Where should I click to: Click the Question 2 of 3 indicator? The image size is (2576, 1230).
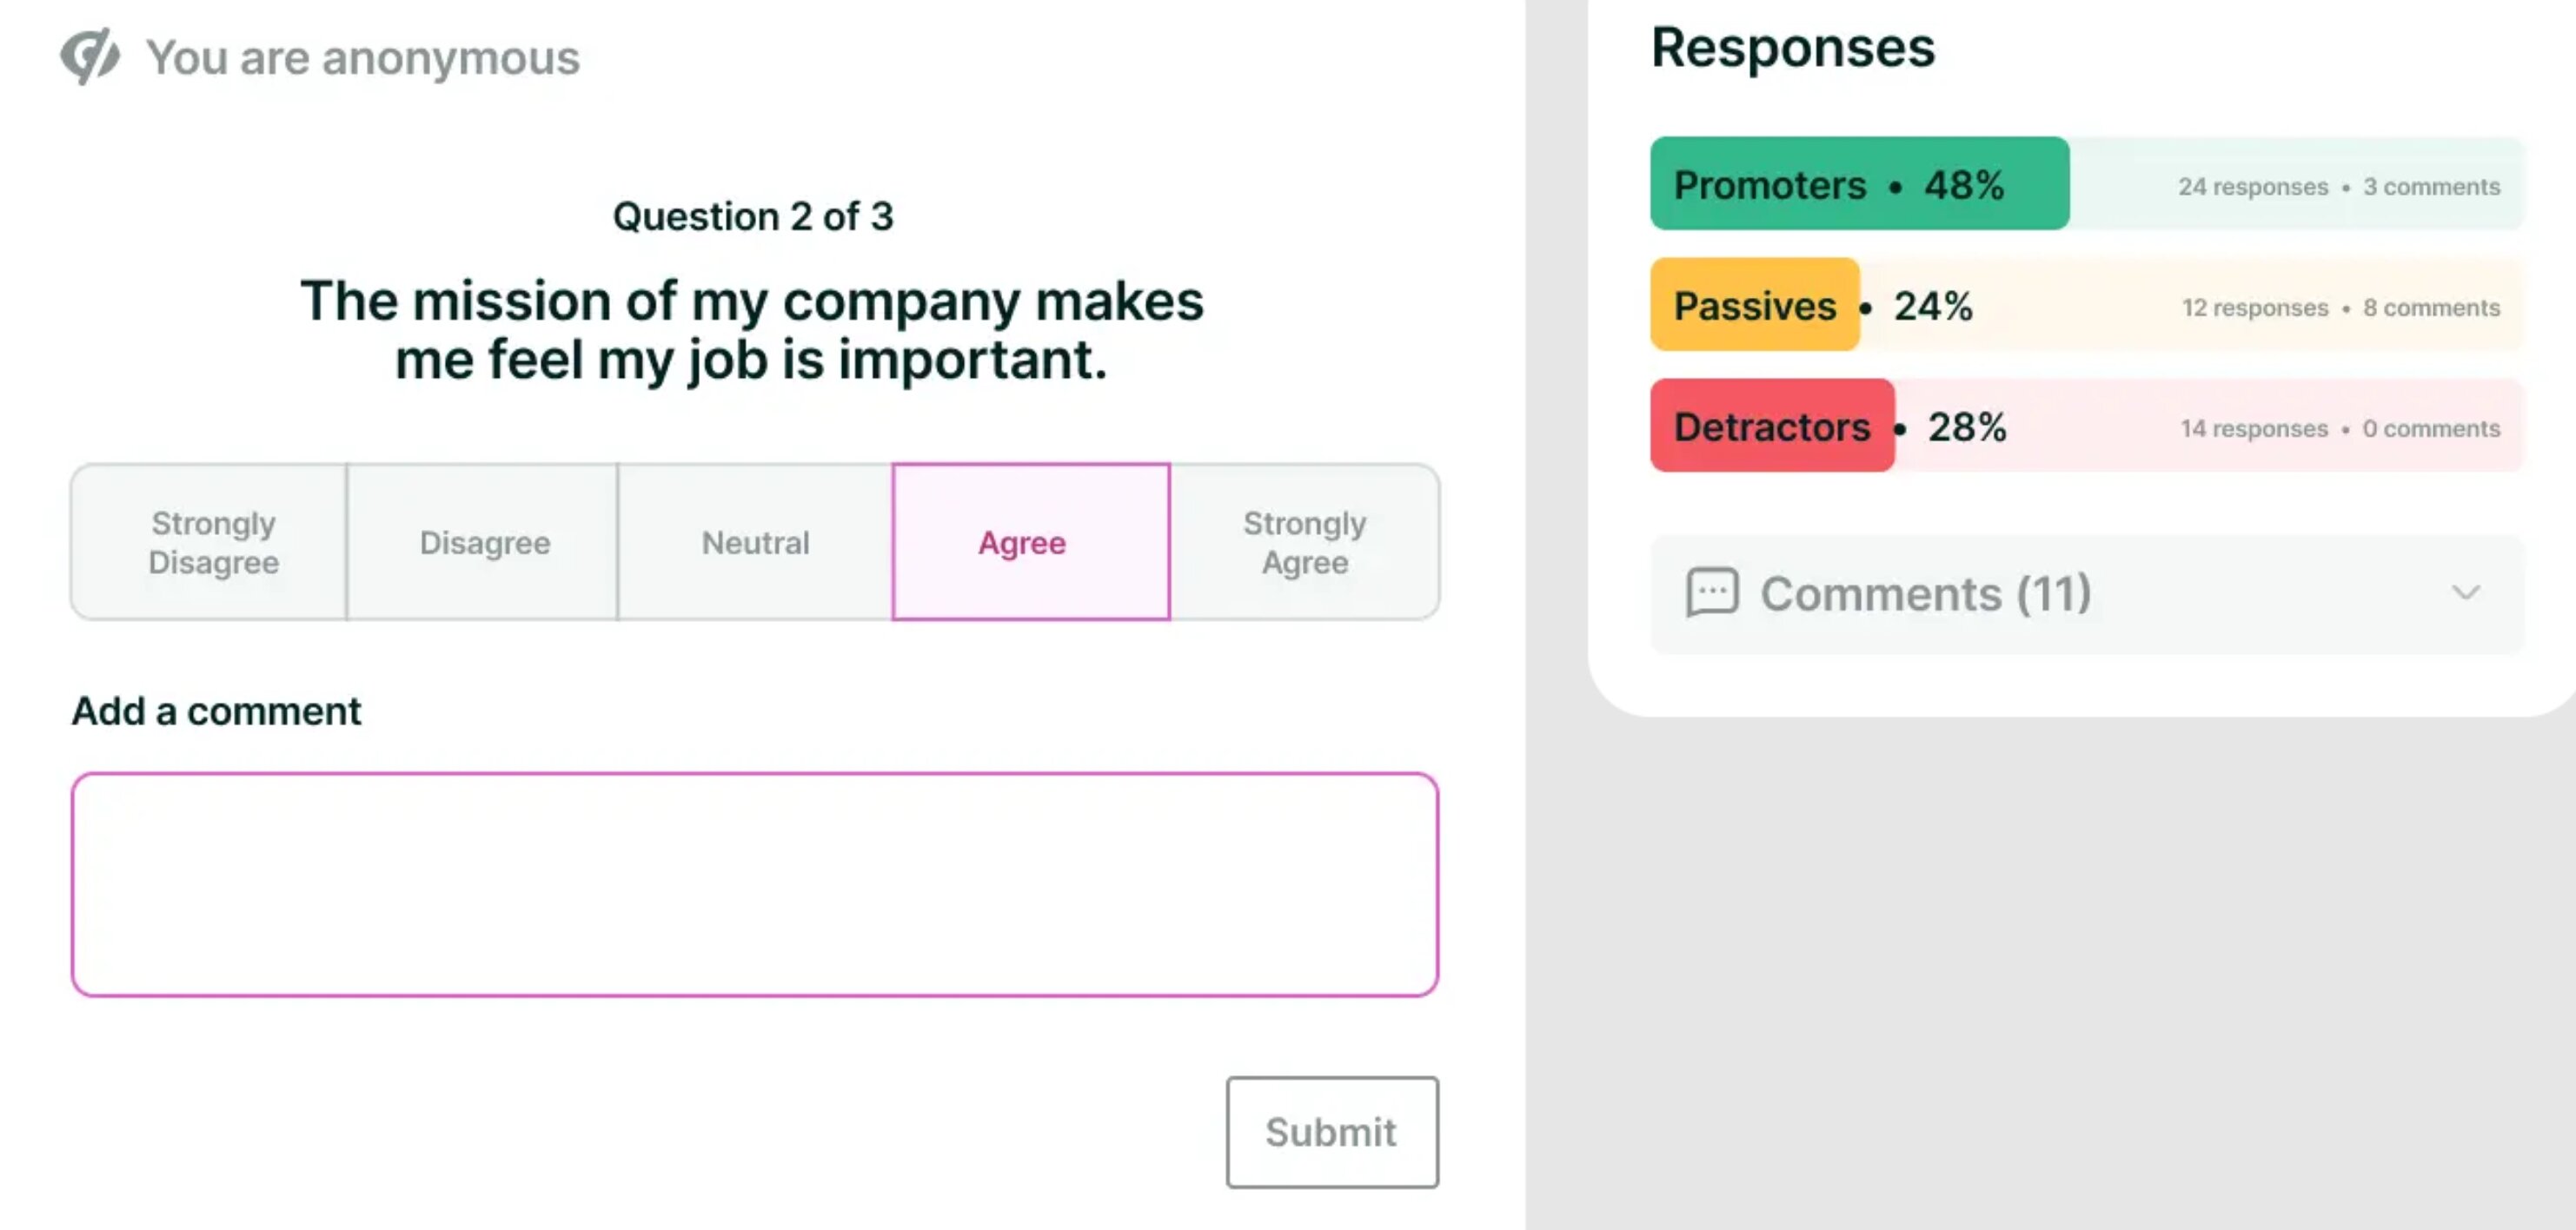pos(752,215)
